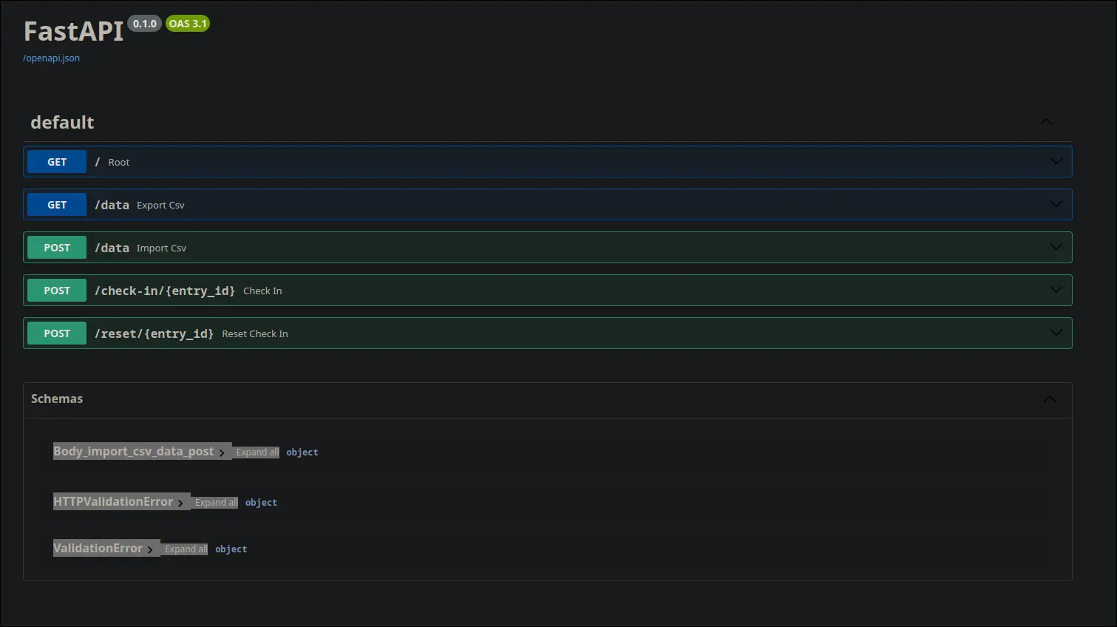
Task: Expand GET /data Export Csv arrow
Action: (x=1056, y=204)
